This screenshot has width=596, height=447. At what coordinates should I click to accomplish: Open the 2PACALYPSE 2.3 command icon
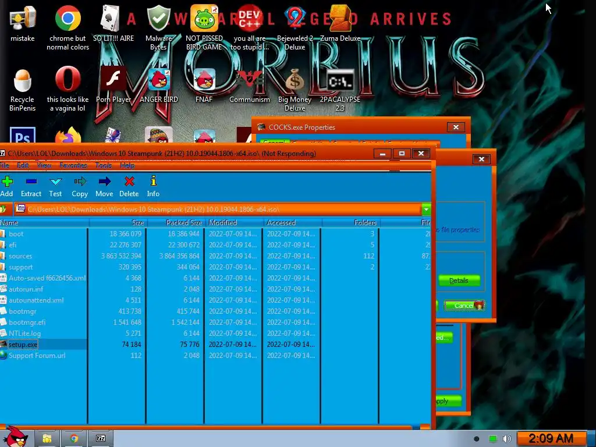[x=340, y=90]
